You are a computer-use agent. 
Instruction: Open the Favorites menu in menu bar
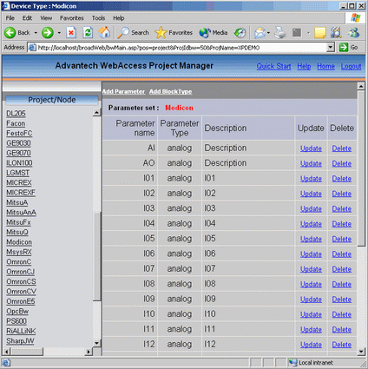(x=72, y=18)
